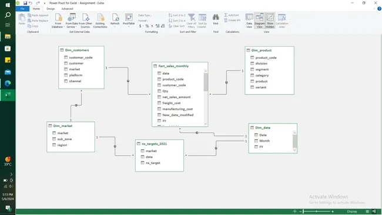Switch to grid view icon in status bar
Screen dimensions: 382x215
(367, 211)
